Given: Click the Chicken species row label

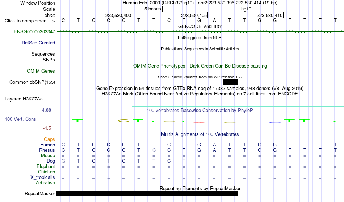Looking at the screenshot, I should (46, 172).
